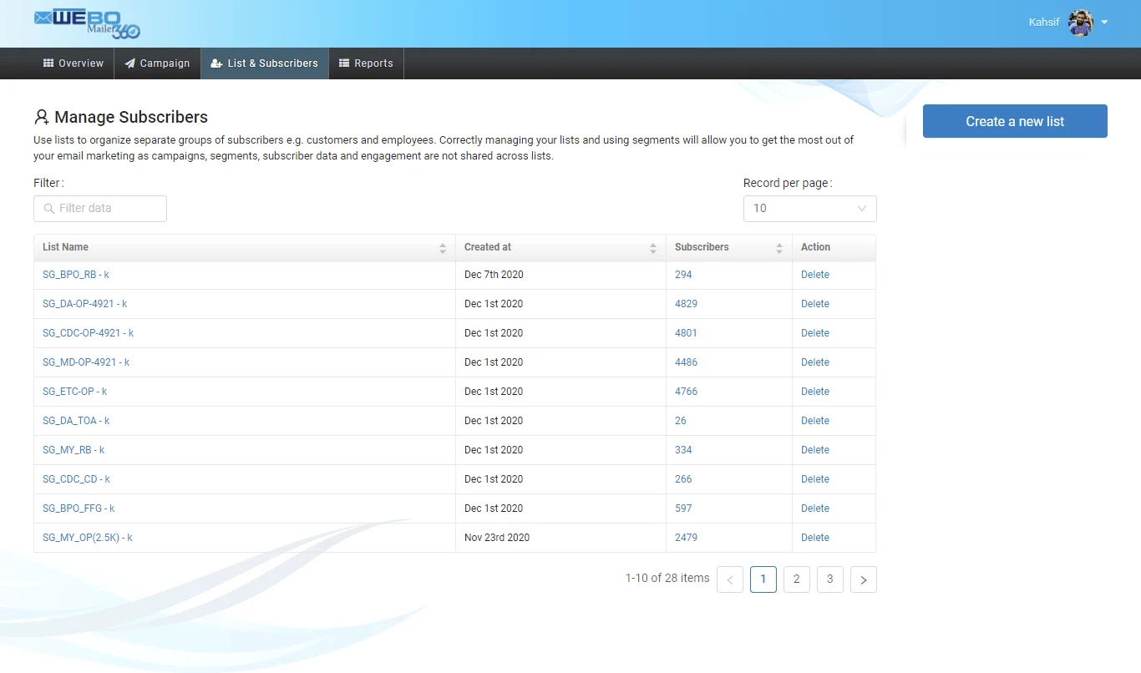The width and height of the screenshot is (1141, 673).
Task: Delete the SG_MY_OP(2.5K) - k list
Action: [x=814, y=538]
